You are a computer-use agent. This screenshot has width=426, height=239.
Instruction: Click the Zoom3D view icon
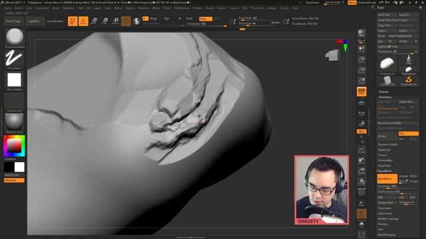361,171
